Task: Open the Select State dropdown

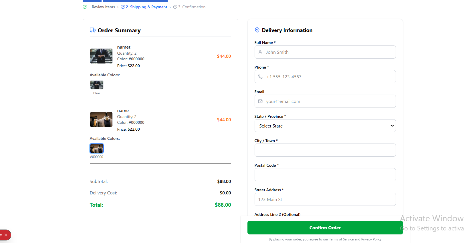Action: coord(325,126)
